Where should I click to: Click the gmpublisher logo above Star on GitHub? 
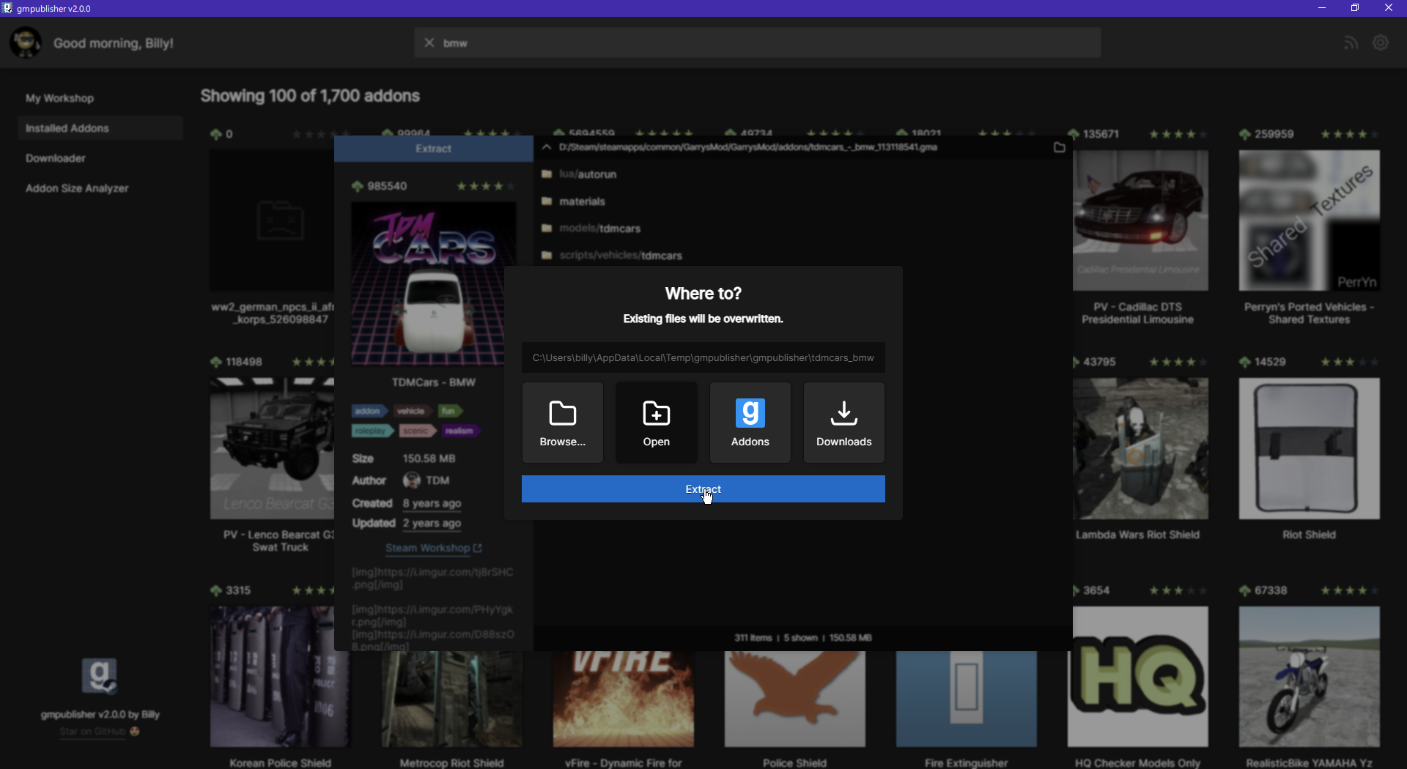[100, 675]
